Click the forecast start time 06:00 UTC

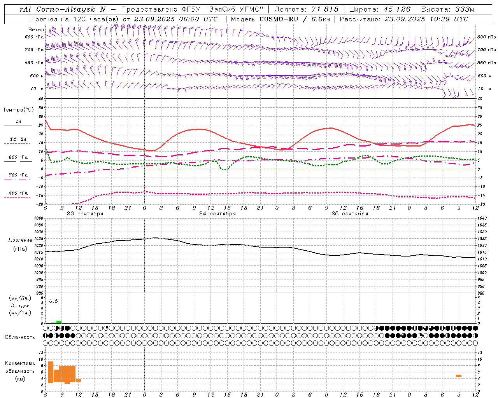pos(198,19)
